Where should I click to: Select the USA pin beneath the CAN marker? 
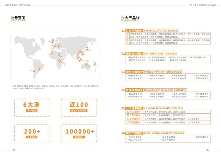pyautogui.click(x=59, y=61)
